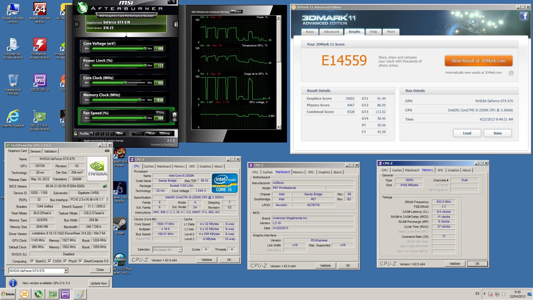
Task: Click the Load button in Run Details
Action: click(x=467, y=133)
